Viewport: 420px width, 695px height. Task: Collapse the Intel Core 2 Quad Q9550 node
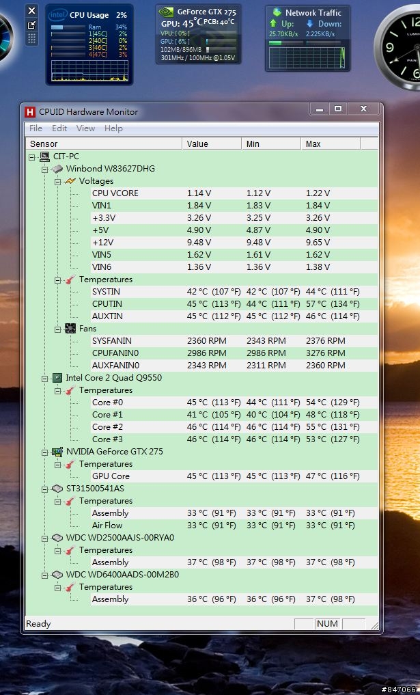(x=44, y=379)
